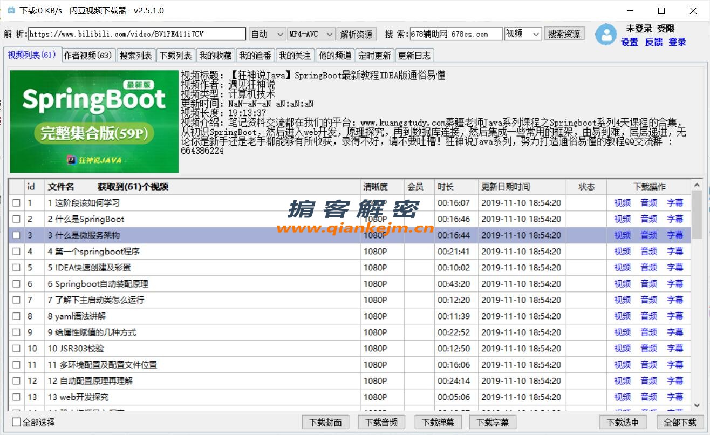
Task: Tick the checkbox for row 2
Action: pyautogui.click(x=16, y=219)
